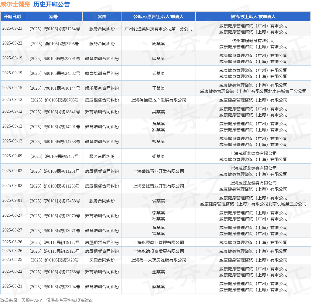This screenshot has height=303, width=311.
Task: Click the 娱乐服务合同纠纷 cause cell
Action: pyautogui.click(x=102, y=88)
